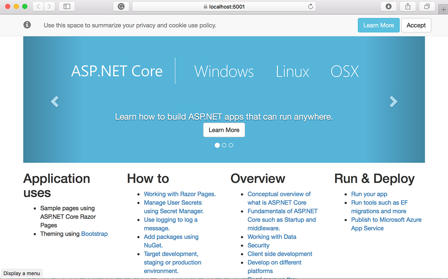
Task: Show the Safari sidebar
Action: (x=67, y=6)
